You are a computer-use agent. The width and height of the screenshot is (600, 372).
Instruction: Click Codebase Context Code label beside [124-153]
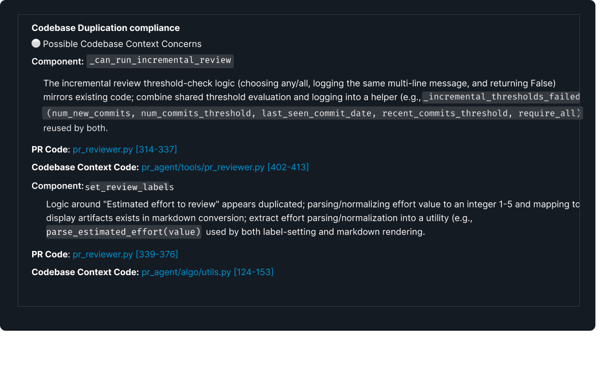[85, 272]
